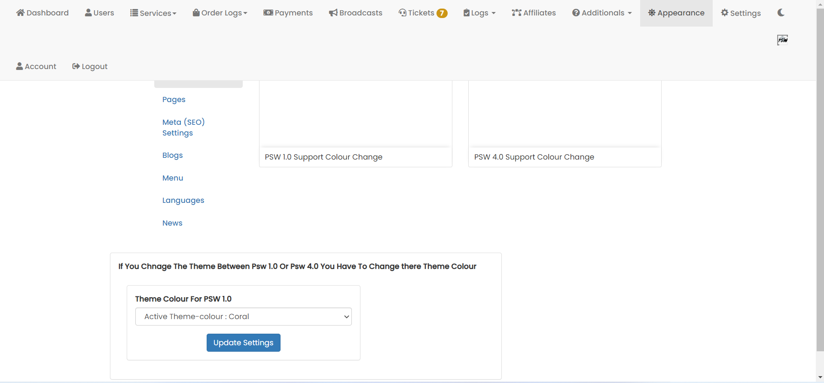Open the Menu sidebar link
Image resolution: width=824 pixels, height=383 pixels.
(x=173, y=178)
